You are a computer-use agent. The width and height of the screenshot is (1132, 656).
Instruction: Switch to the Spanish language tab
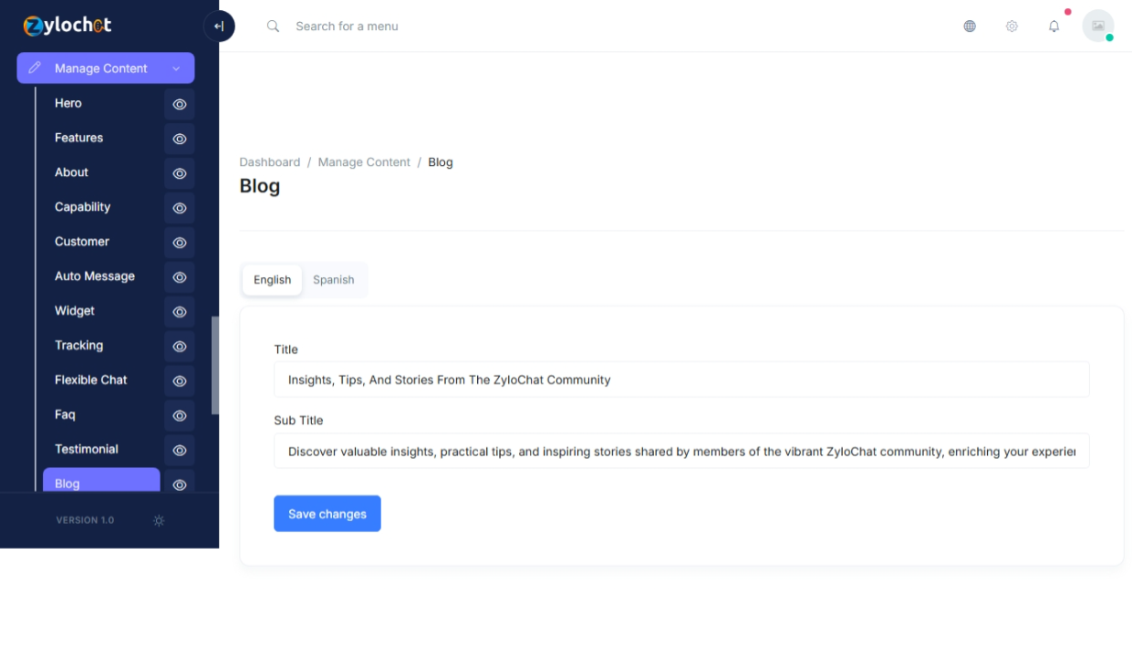click(334, 280)
